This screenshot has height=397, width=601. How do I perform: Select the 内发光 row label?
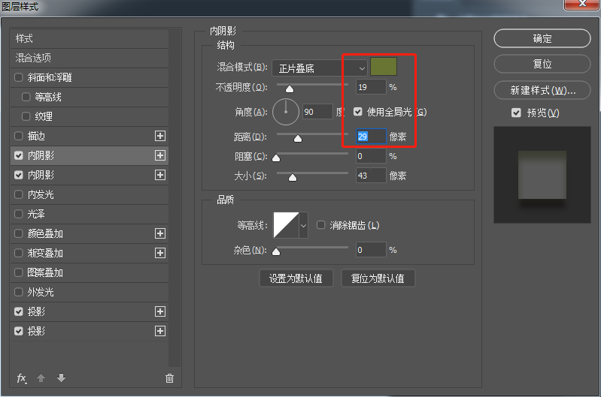click(41, 194)
